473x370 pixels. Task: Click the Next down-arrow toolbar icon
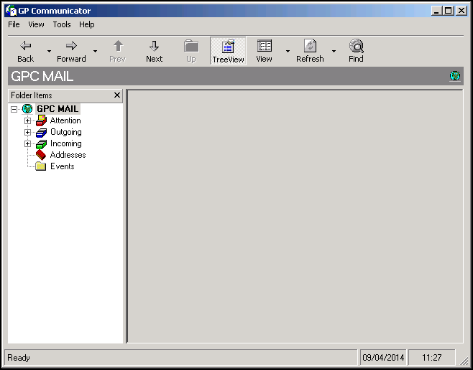point(154,47)
